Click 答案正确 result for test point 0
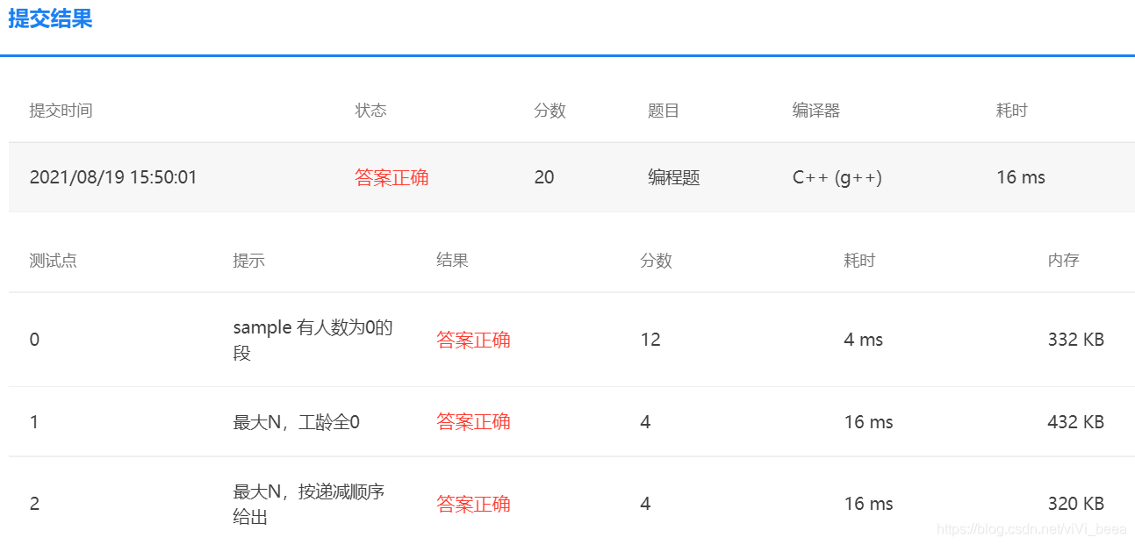 (x=473, y=340)
